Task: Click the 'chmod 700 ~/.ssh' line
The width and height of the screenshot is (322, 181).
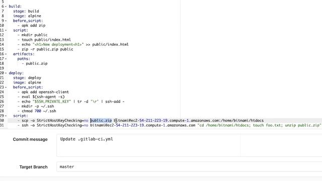Action: pyautogui.click(x=37, y=111)
